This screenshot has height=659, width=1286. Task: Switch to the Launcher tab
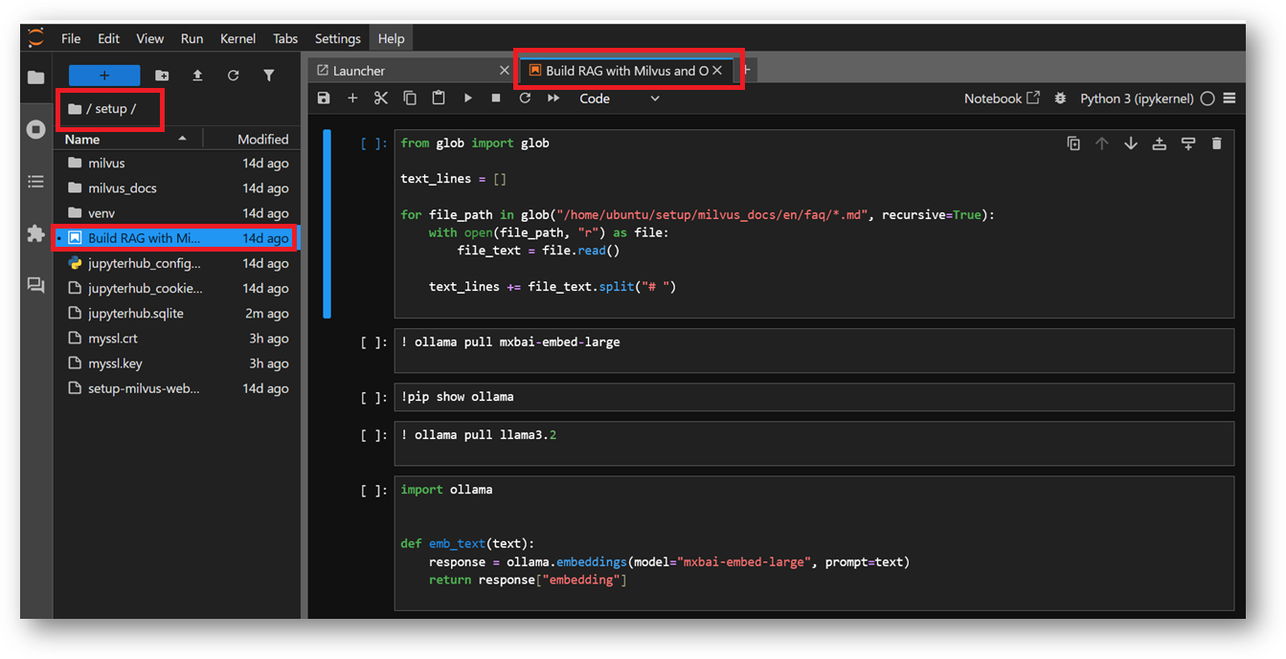pos(358,71)
